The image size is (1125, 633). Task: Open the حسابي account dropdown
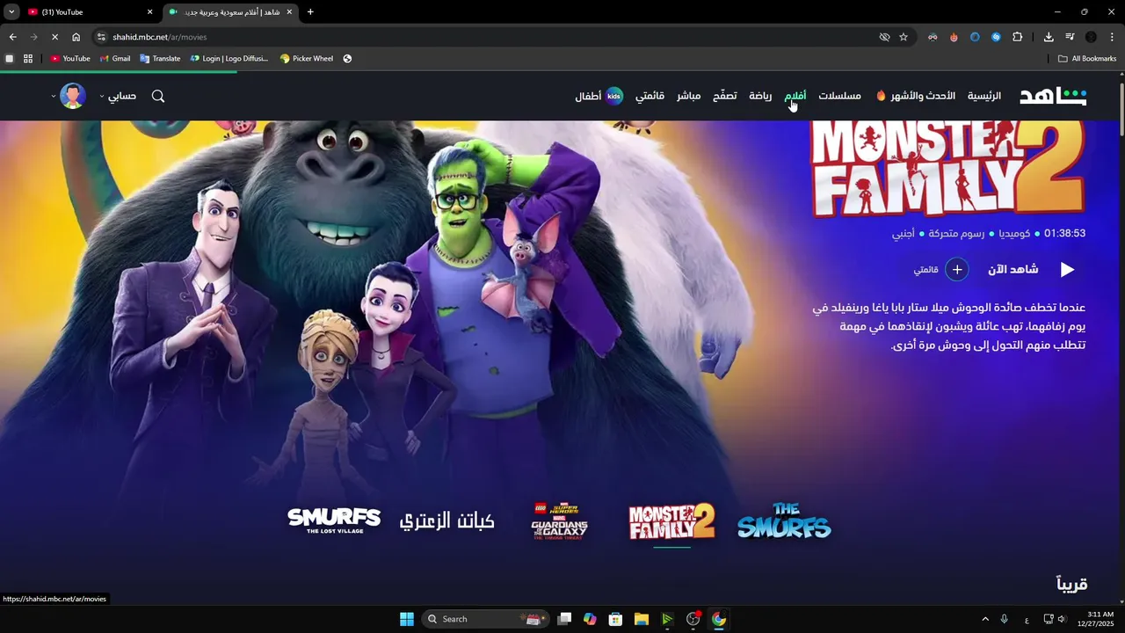[118, 96]
